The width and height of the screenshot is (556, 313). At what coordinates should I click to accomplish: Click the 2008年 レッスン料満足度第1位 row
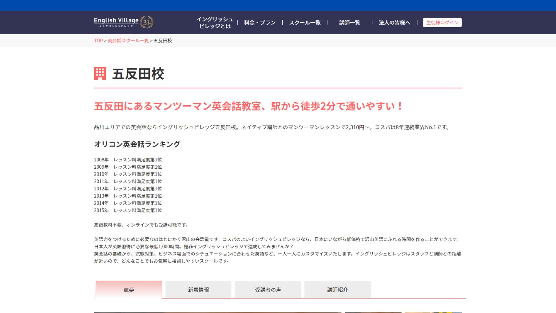128,160
